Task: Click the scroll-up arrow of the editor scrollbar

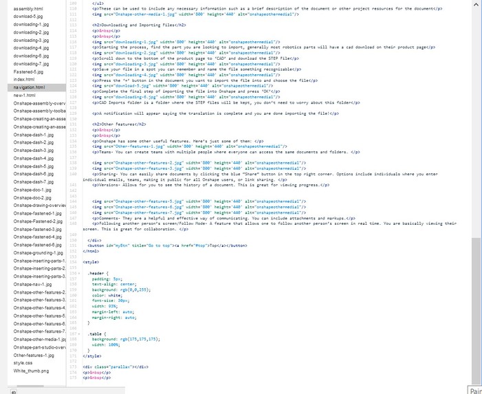Action: click(x=476, y=5)
